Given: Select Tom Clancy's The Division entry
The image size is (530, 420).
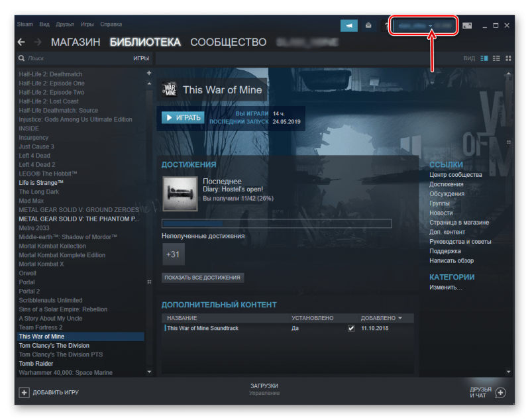Looking at the screenshot, I should tap(54, 345).
